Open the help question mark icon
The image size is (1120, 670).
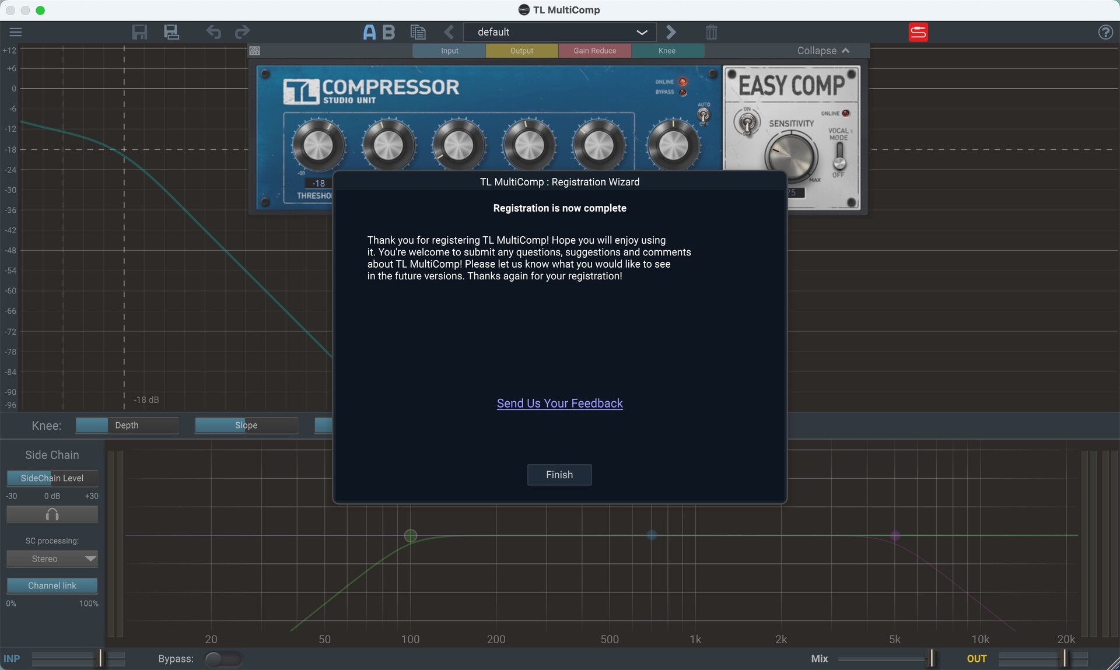coord(1105,32)
